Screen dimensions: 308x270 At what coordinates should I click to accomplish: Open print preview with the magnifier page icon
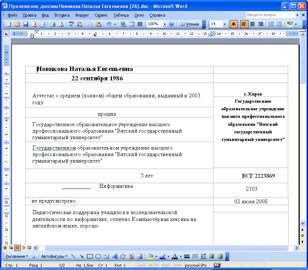click(x=61, y=24)
